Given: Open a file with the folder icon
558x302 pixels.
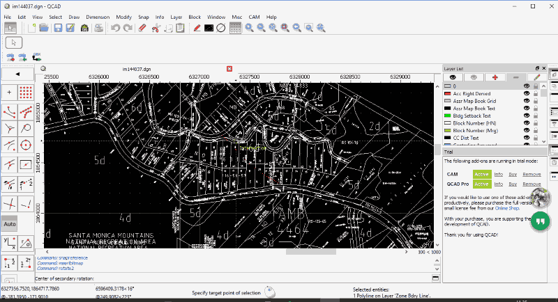Looking at the screenshot, I should pyautogui.click(x=44, y=28).
